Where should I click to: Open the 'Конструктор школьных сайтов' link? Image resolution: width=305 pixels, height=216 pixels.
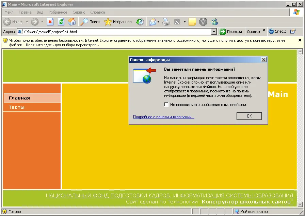pyautogui.click(x=246, y=202)
